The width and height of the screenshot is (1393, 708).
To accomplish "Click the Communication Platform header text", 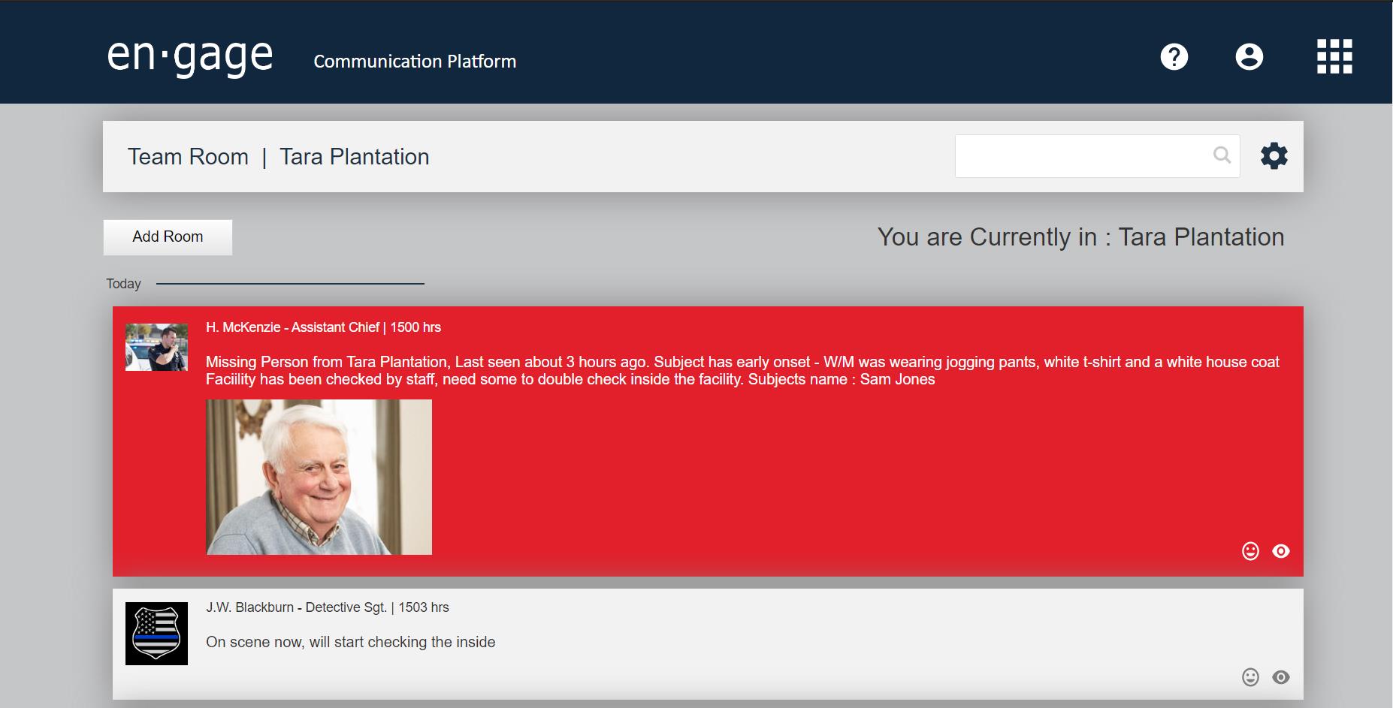I will click(415, 62).
